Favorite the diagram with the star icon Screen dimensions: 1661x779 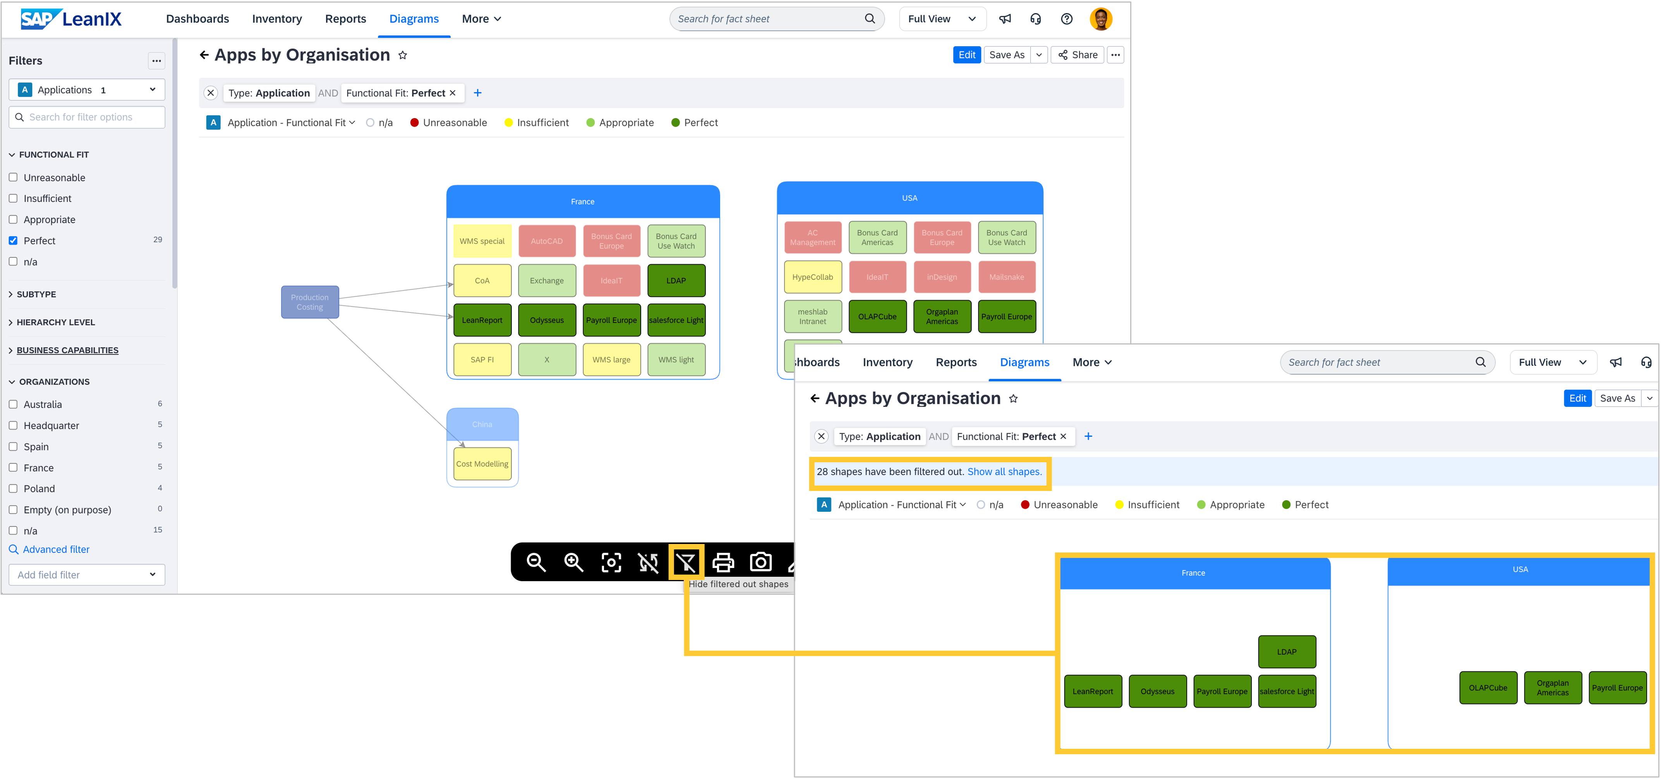403,55
